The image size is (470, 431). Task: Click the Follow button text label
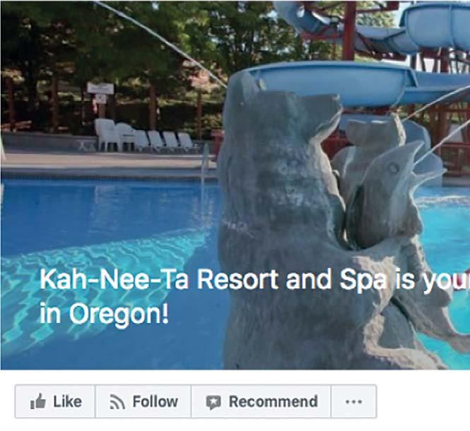tap(155, 401)
